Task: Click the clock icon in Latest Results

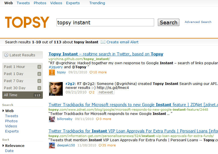Action: [x=6, y=55]
